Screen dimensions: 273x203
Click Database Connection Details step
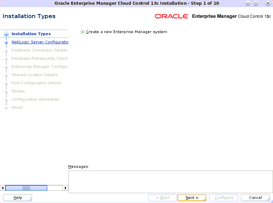point(40,50)
